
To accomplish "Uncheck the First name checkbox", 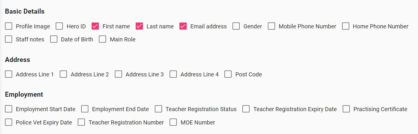I will point(95,26).
